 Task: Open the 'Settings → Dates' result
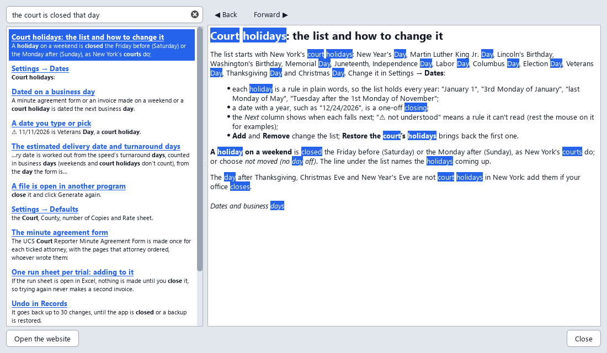point(40,68)
